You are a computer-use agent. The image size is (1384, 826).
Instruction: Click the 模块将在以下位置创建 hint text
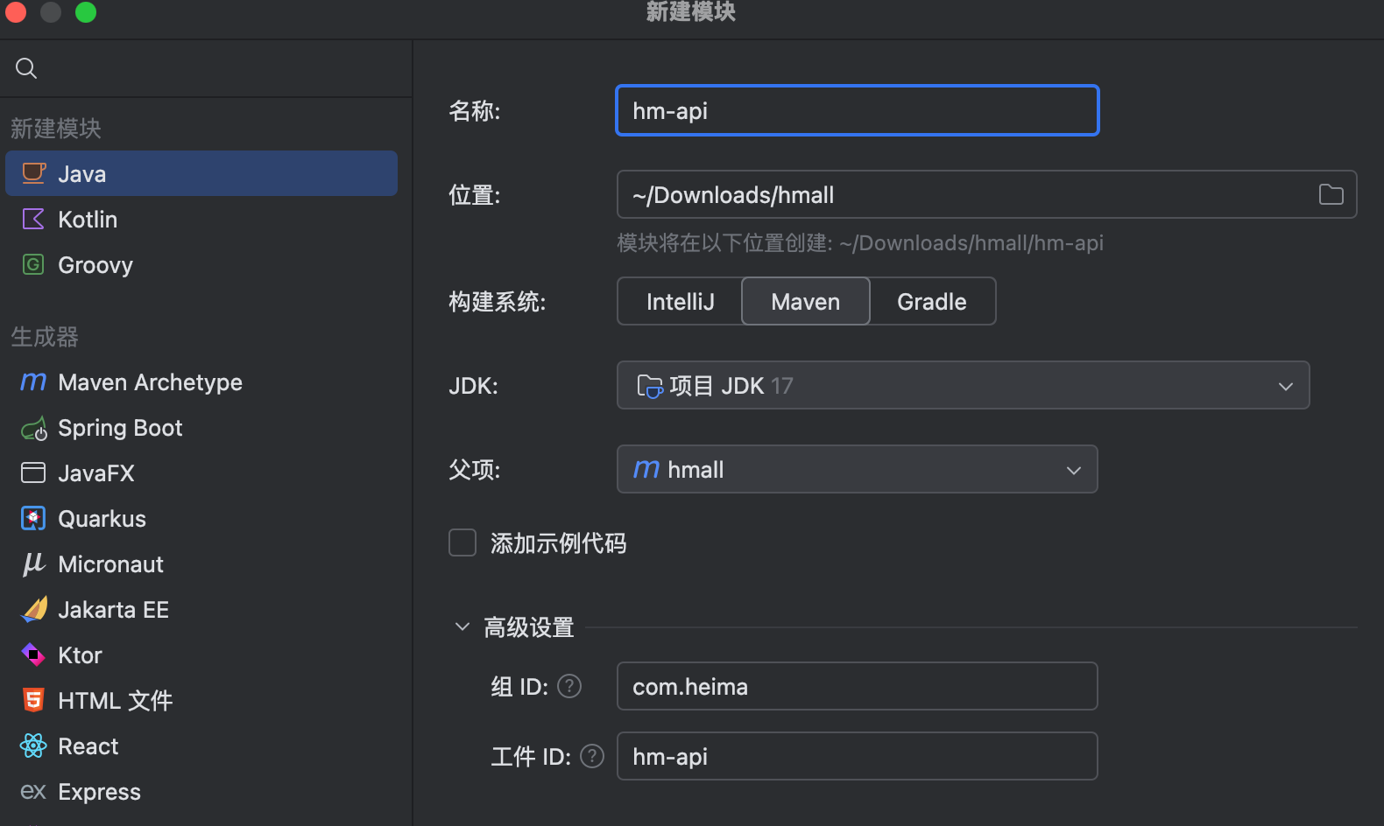860,242
